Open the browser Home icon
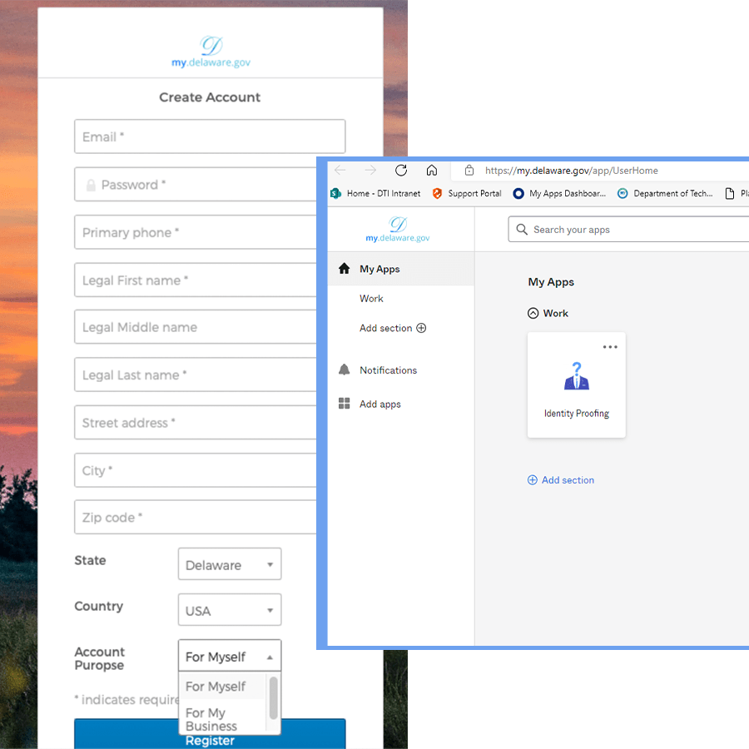This screenshot has width=749, height=749. click(432, 170)
